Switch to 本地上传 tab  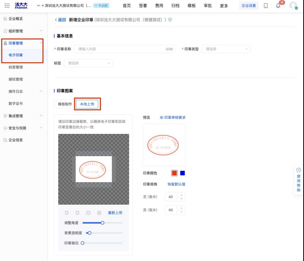(x=87, y=104)
